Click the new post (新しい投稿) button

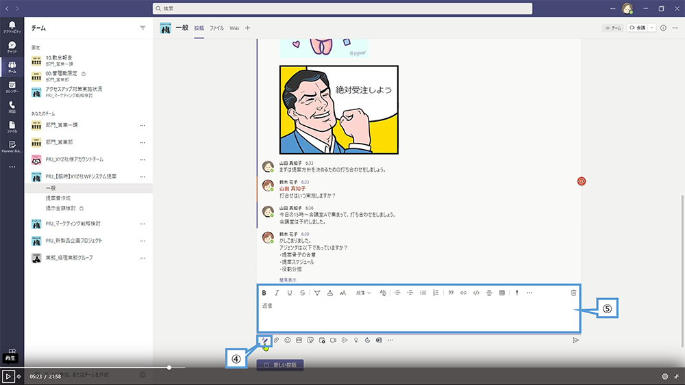pyautogui.click(x=280, y=365)
